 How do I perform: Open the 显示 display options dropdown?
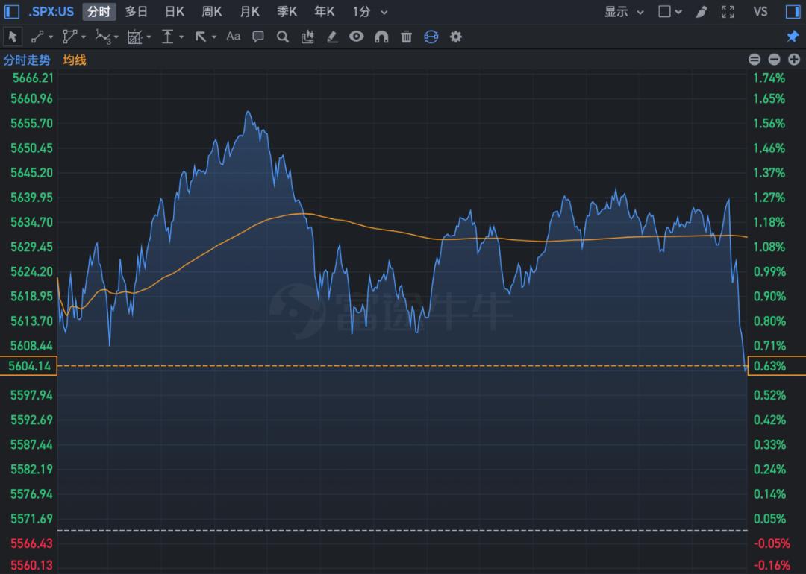pos(624,12)
